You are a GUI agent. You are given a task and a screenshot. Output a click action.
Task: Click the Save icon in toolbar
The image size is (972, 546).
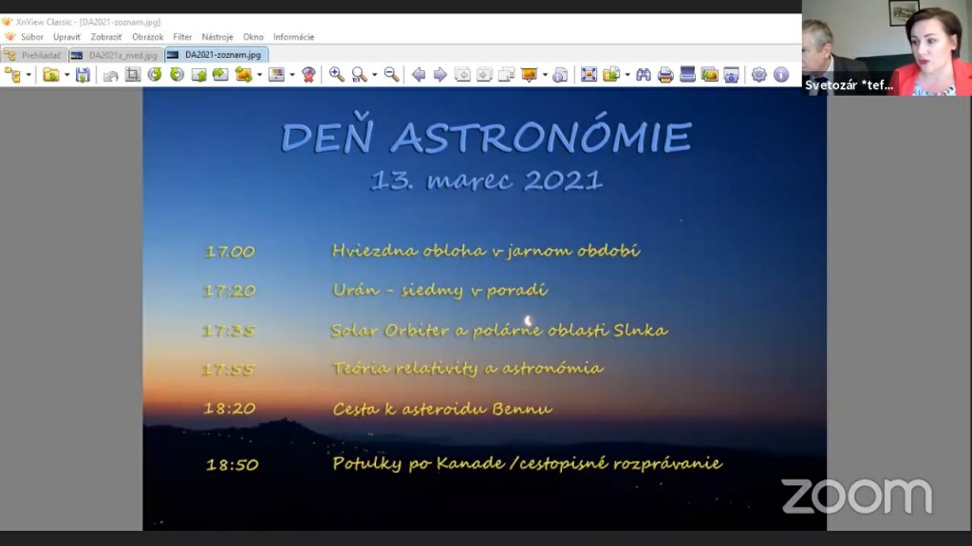83,75
